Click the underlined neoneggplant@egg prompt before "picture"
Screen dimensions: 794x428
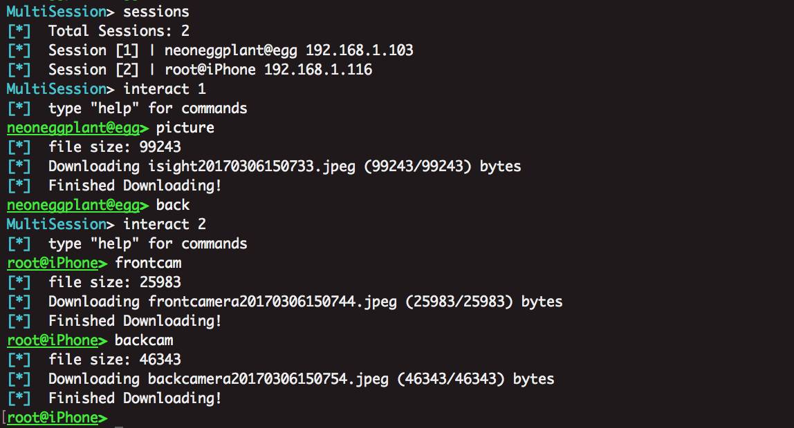pyautogui.click(x=77, y=128)
